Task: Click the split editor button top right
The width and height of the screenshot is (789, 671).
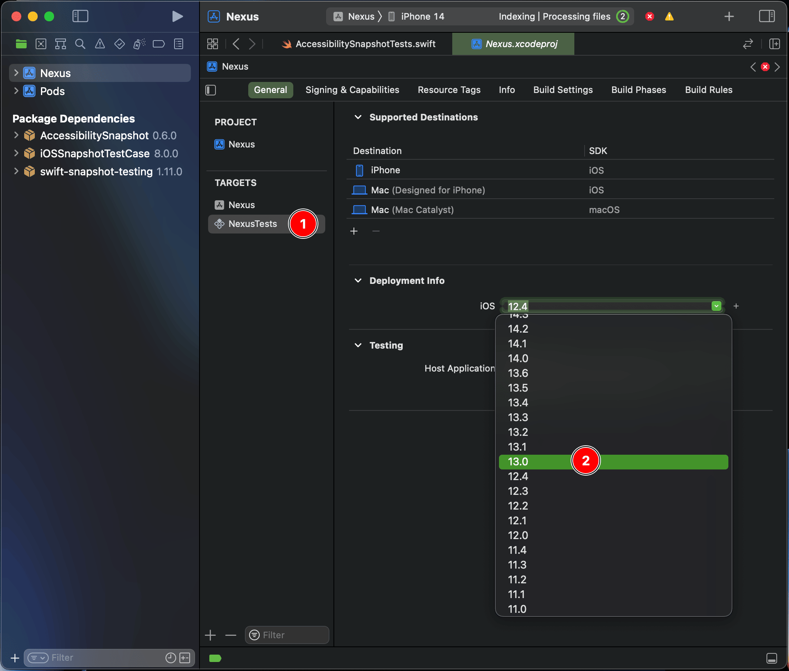Action: [x=774, y=43]
